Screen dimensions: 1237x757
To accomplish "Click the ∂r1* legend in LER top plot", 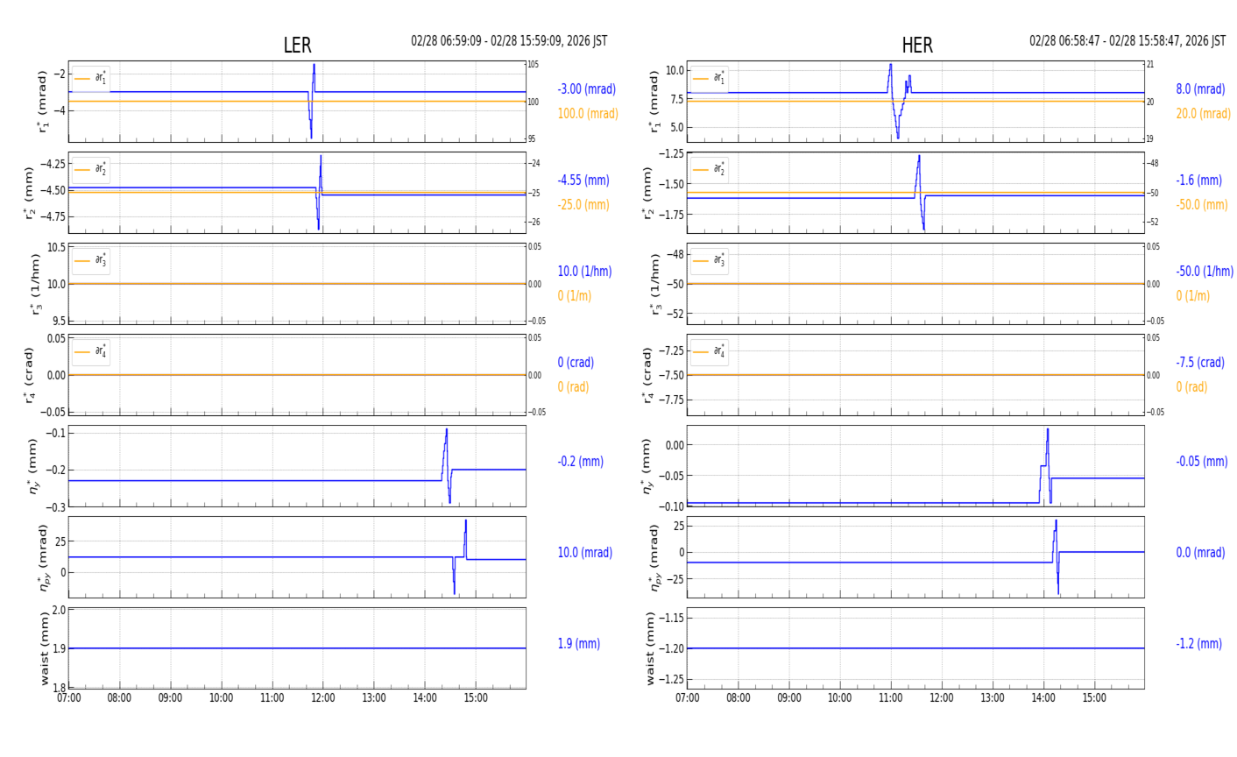I will (91, 79).
